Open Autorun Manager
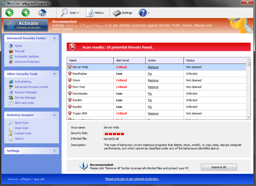Image resolution: width=256 pixels, height=186 pixels. point(26,92)
